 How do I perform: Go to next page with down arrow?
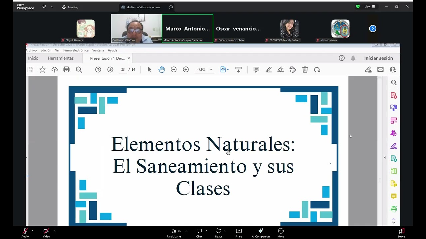tap(110, 69)
